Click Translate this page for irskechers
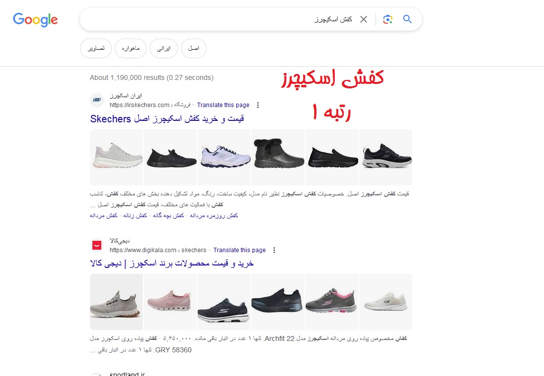 223,105
